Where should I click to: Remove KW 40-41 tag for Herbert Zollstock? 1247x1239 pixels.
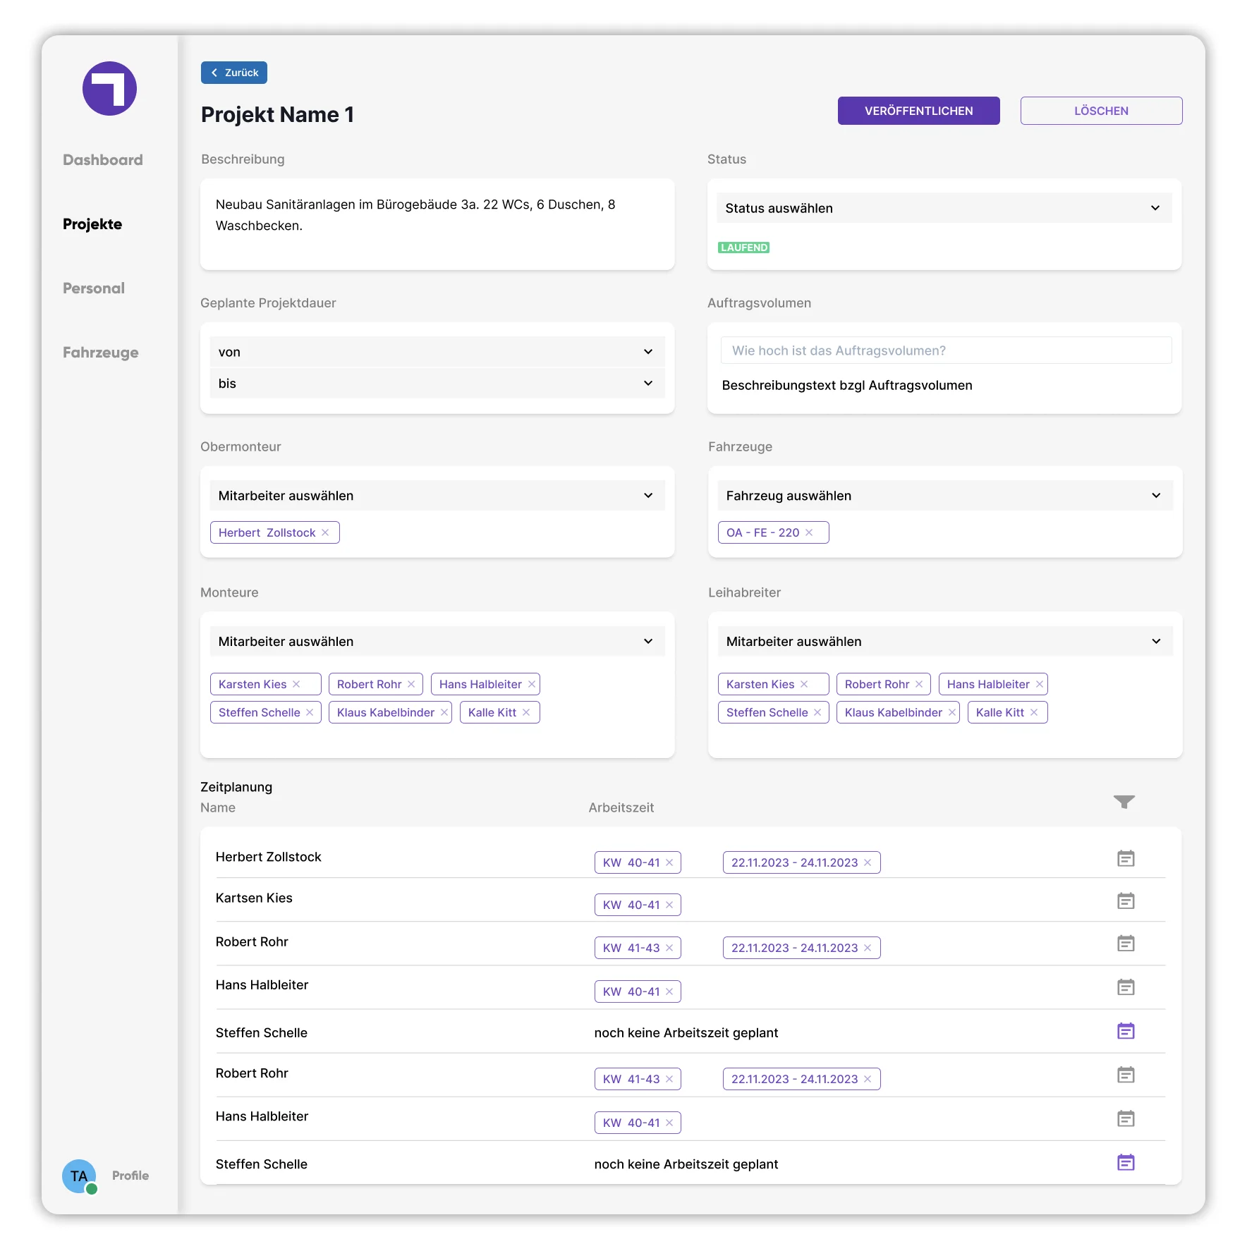tap(669, 862)
